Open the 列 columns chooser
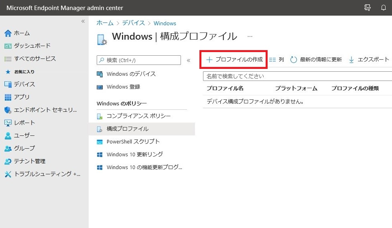The width and height of the screenshot is (392, 228). coord(276,60)
